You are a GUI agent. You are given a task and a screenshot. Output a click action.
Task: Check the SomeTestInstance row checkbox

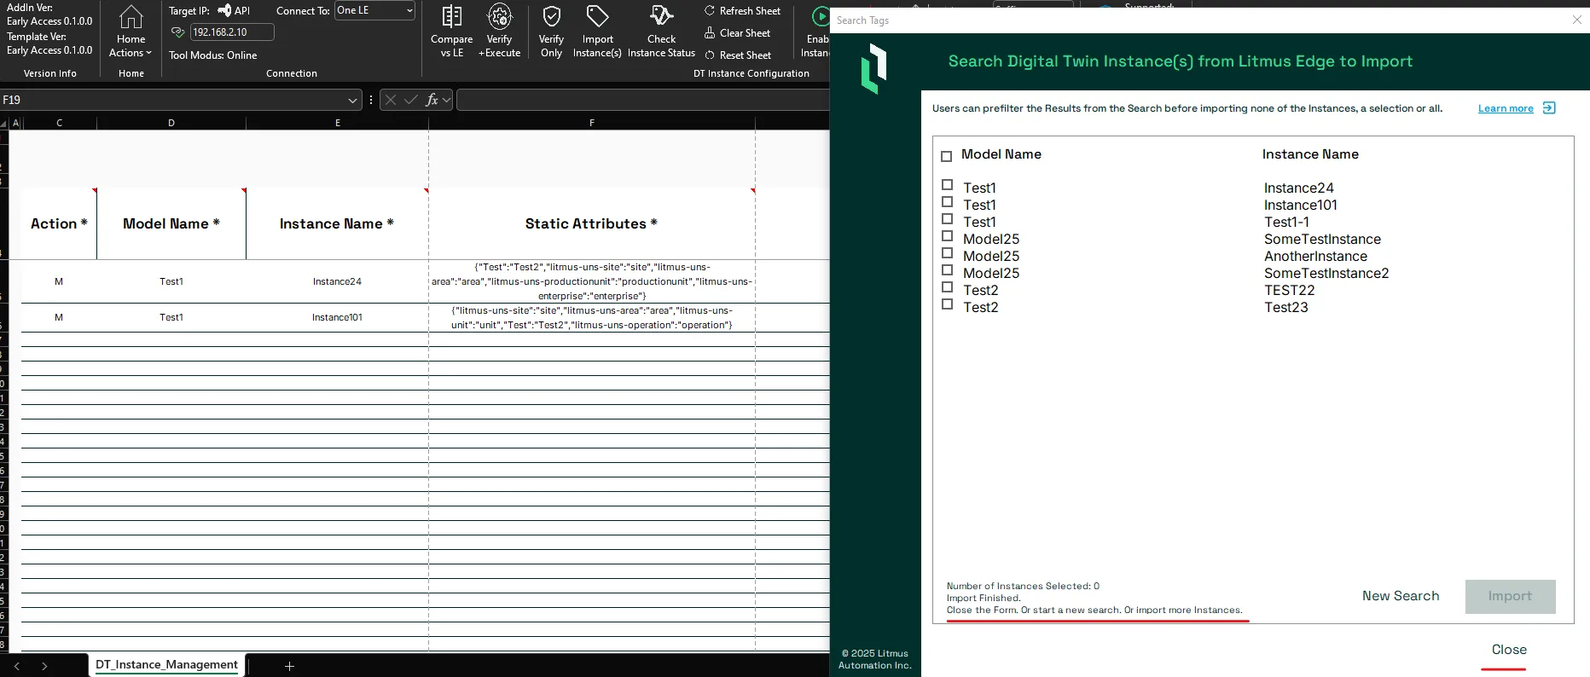947,236
